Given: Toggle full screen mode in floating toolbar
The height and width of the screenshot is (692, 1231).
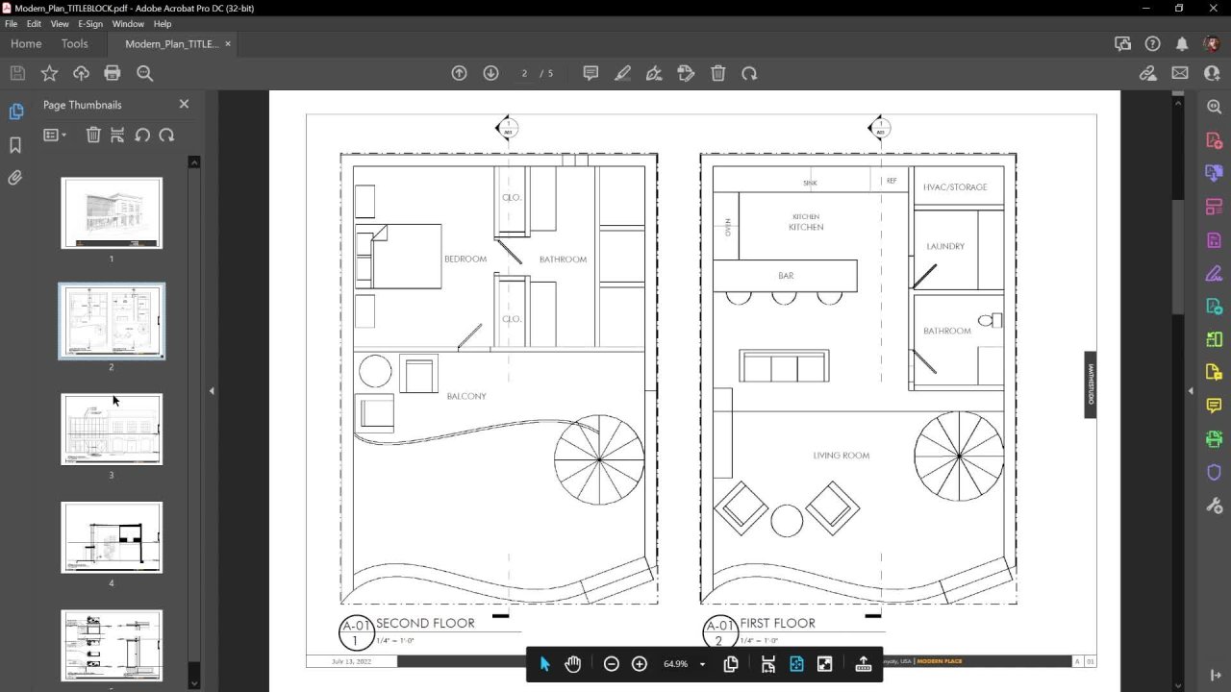Looking at the screenshot, I should (824, 664).
